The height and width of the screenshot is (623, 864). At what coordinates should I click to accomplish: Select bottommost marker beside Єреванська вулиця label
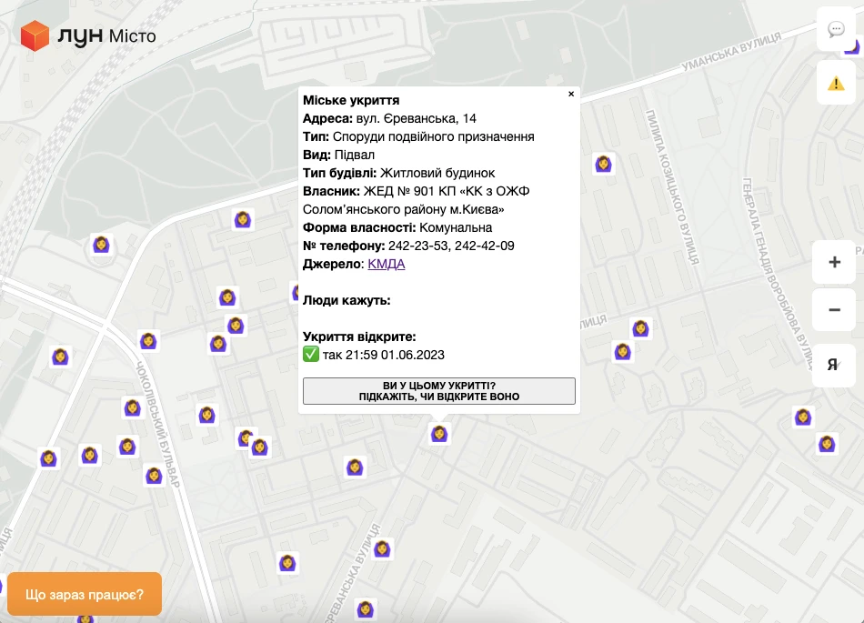click(366, 608)
